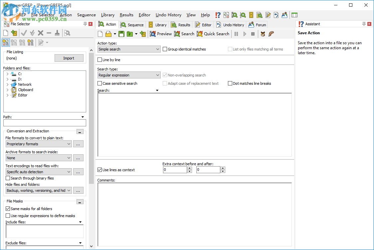Viewport: 374px width, 250px height.
Task: Stop the current search
Action: pos(253,34)
